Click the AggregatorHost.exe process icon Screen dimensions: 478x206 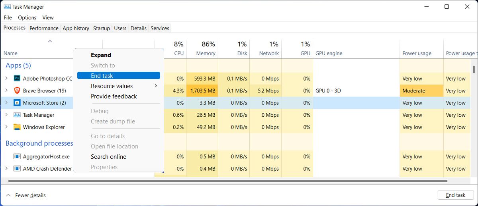17,156
